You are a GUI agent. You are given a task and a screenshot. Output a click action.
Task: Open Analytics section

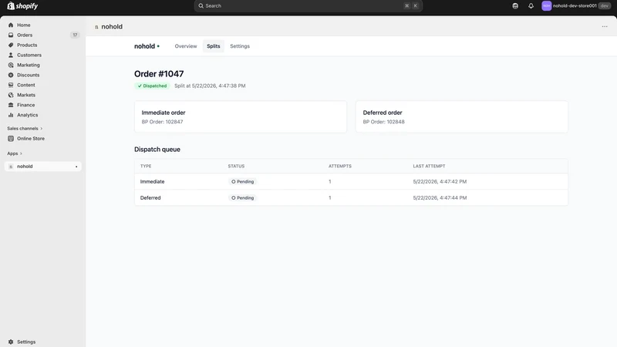[27, 115]
